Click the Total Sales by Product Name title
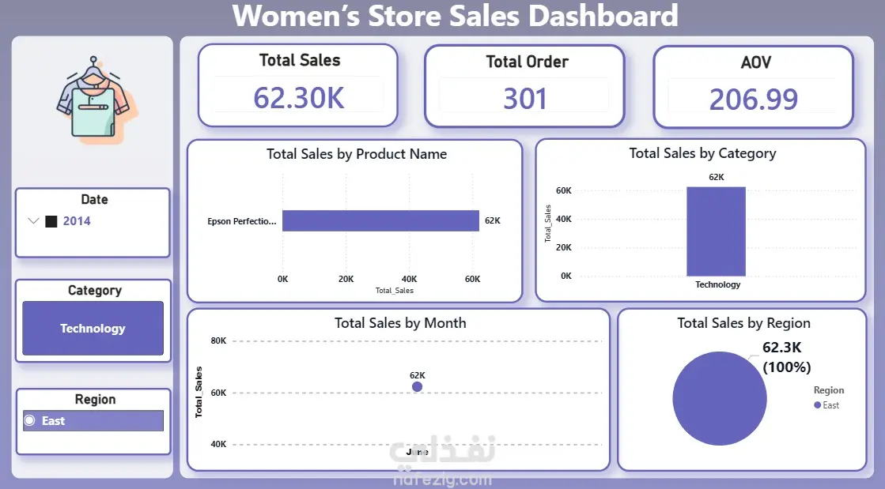 click(357, 154)
